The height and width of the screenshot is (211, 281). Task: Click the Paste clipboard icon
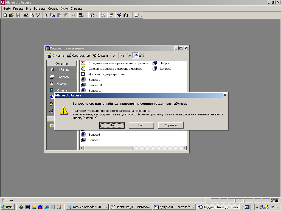[x=59, y=15]
